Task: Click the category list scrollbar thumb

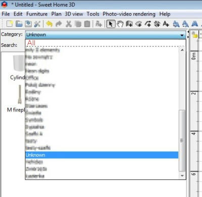Action: 182,141
